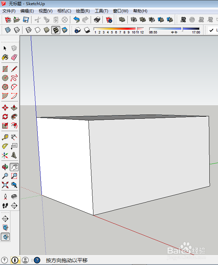Select the Push/Pull tool
This screenshot has width=218, height=265.
14,108
